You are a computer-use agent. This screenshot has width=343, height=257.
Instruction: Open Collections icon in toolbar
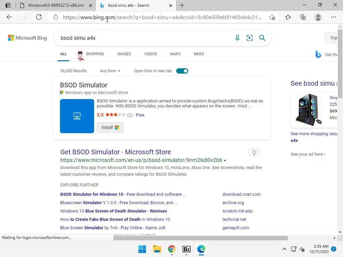(303, 17)
